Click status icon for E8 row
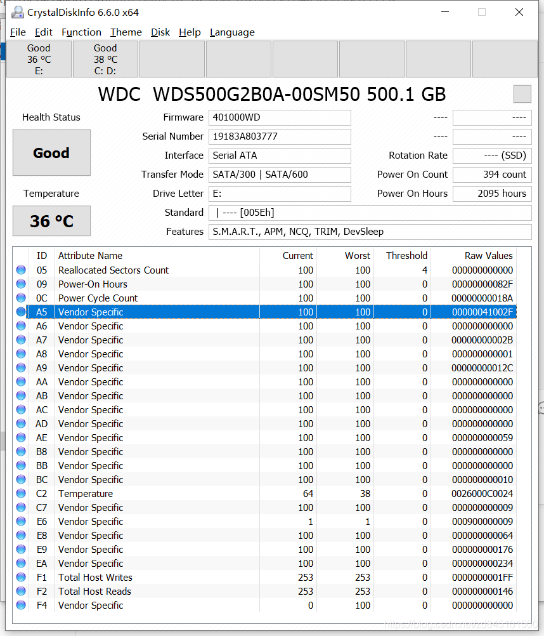 [x=21, y=536]
